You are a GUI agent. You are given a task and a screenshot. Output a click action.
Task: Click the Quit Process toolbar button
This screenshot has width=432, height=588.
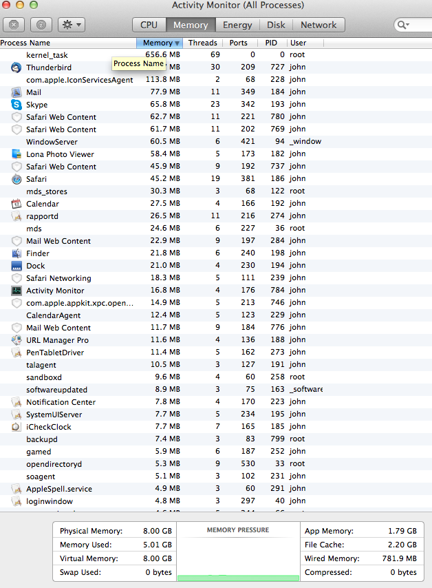pyautogui.click(x=14, y=25)
